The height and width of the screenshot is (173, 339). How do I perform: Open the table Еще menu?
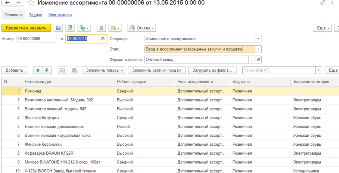click(x=332, y=70)
